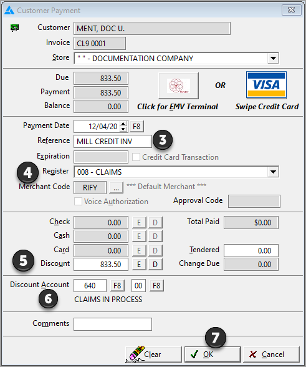Select the Tendered amount field
The image size is (306, 367).
[251, 251]
